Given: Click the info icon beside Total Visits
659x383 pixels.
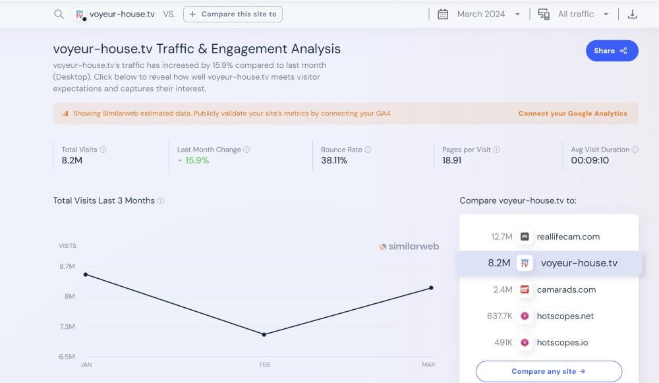Looking at the screenshot, I should (x=103, y=150).
